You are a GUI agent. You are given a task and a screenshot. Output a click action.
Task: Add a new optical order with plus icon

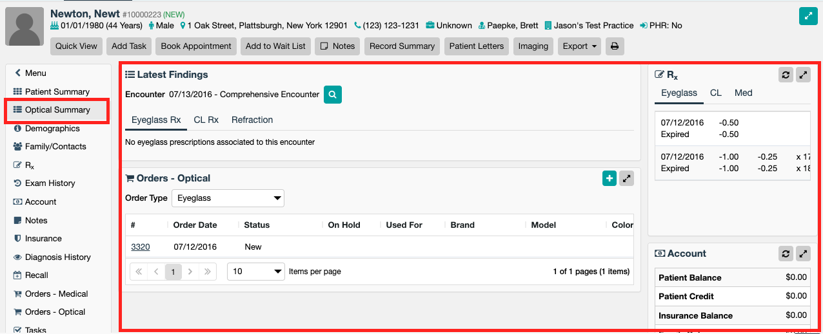pyautogui.click(x=609, y=179)
